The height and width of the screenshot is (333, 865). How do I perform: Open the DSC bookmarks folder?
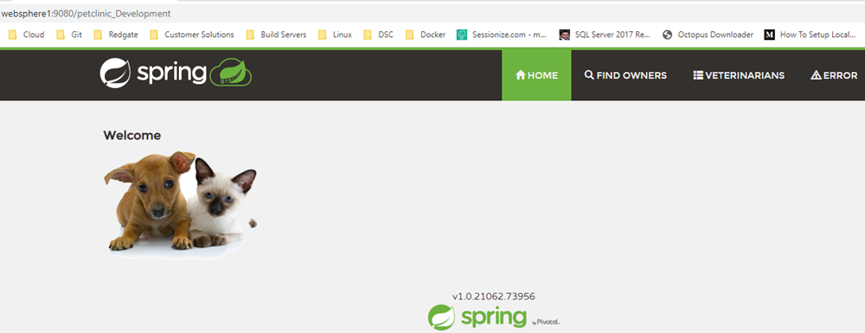(x=379, y=35)
